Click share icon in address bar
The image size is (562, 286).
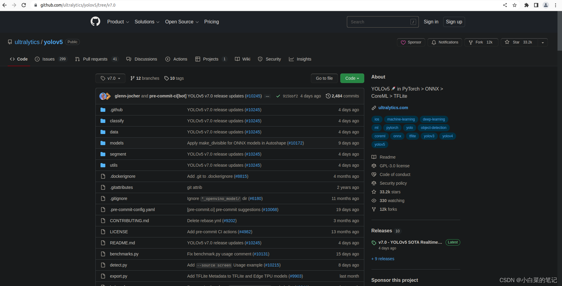click(505, 5)
